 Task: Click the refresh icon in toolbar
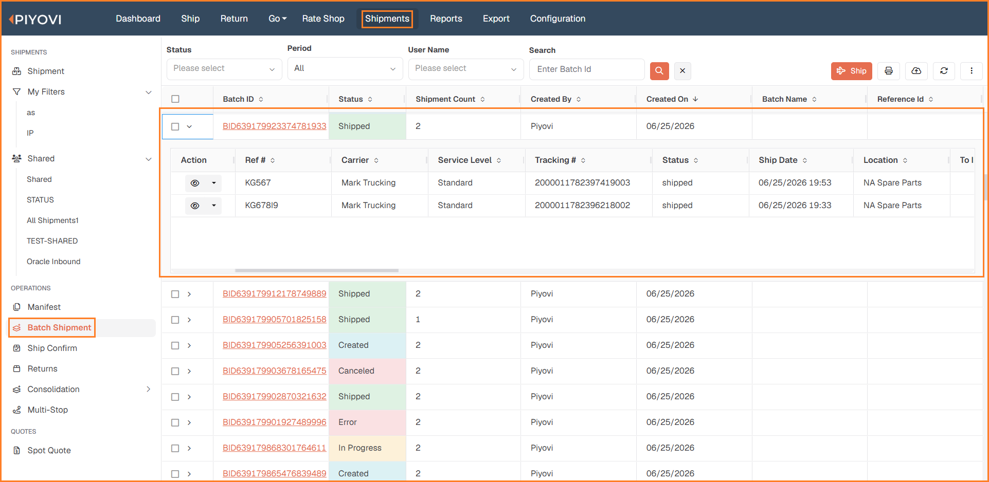tap(944, 71)
